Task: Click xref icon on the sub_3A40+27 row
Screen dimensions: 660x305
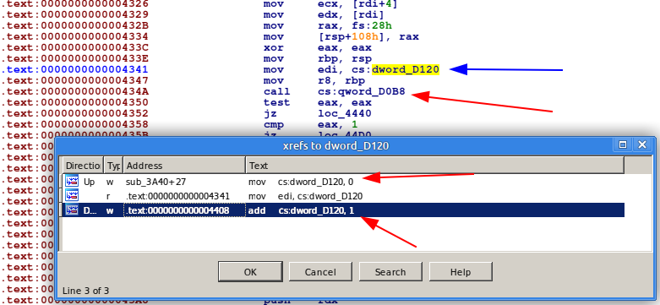Action: (72, 182)
